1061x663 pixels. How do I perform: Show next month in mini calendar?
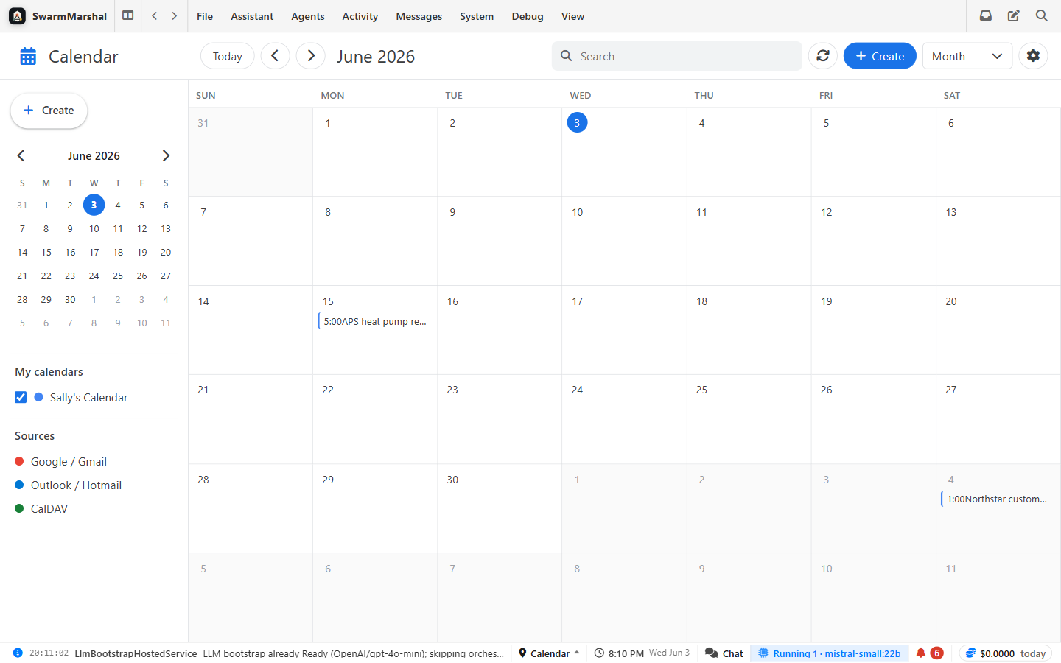click(166, 155)
